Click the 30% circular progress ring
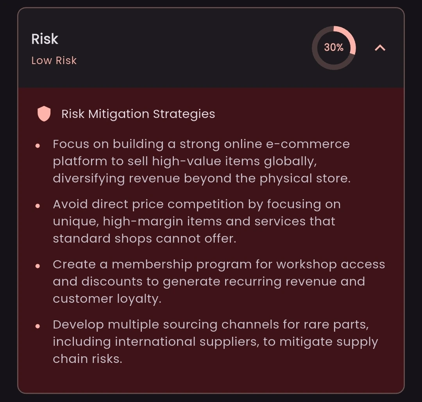Image resolution: width=422 pixels, height=402 pixels. [334, 48]
